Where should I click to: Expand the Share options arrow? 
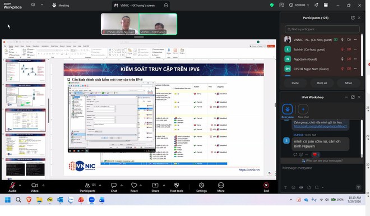pyautogui.click(x=164, y=185)
